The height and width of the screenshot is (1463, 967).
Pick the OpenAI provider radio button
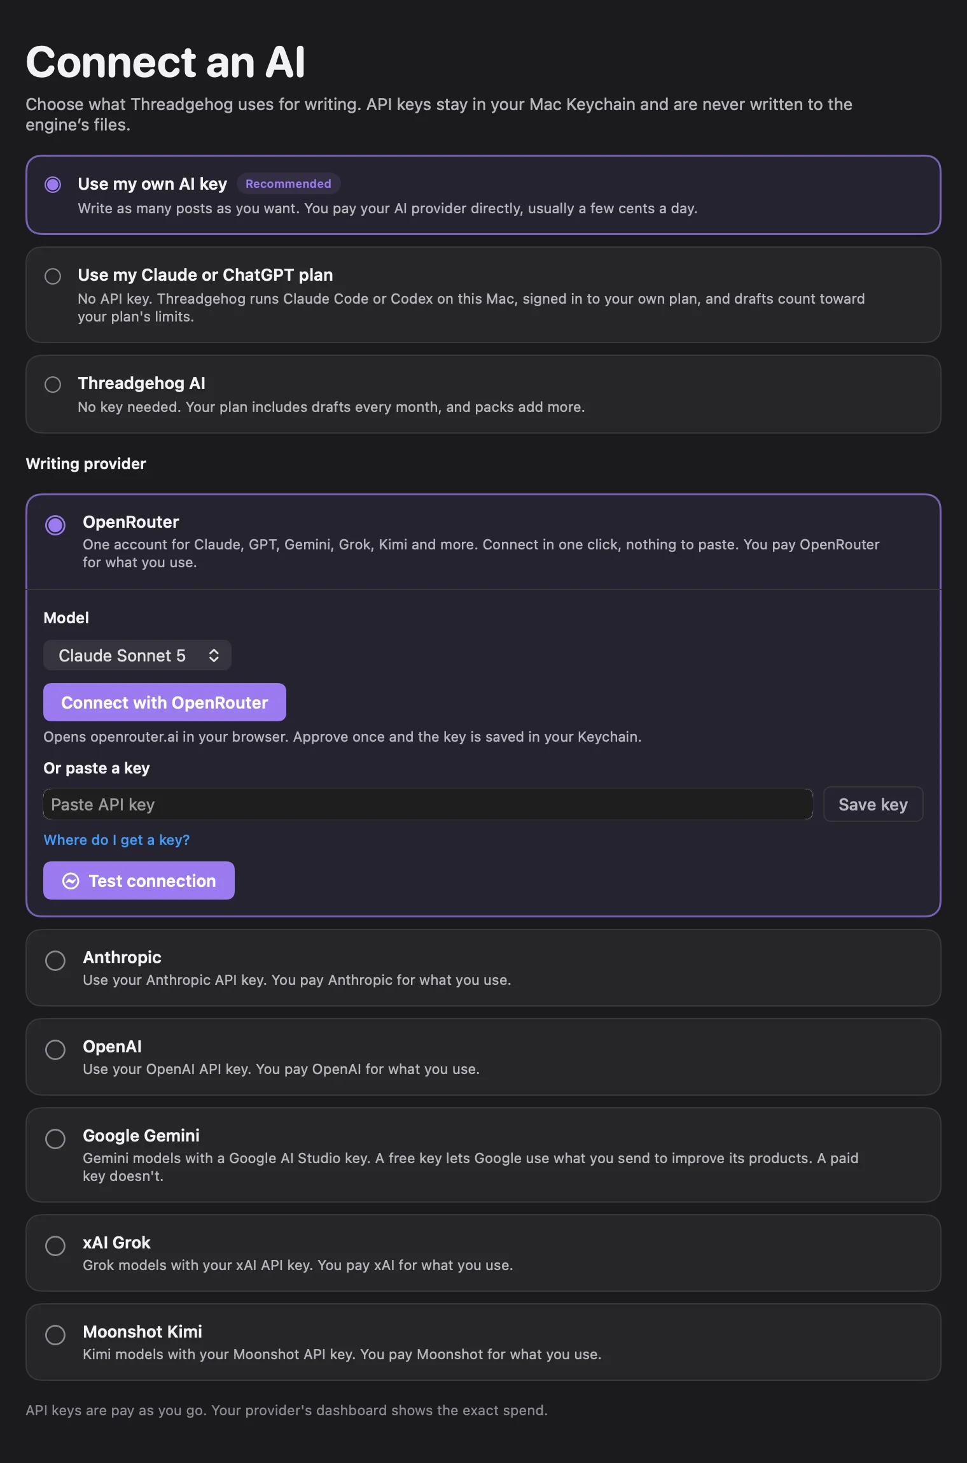55,1049
